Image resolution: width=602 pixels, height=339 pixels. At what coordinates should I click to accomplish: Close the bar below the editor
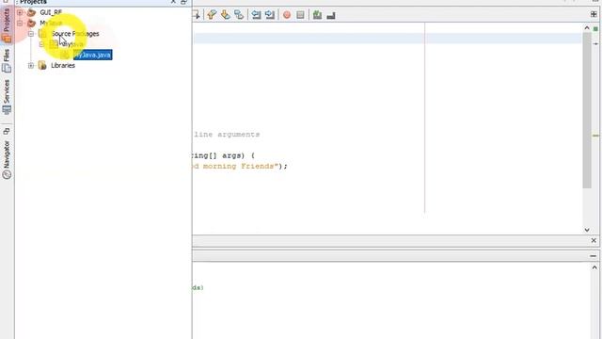(594, 240)
